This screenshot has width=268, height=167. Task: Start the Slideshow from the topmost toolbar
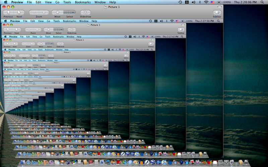[85, 12]
